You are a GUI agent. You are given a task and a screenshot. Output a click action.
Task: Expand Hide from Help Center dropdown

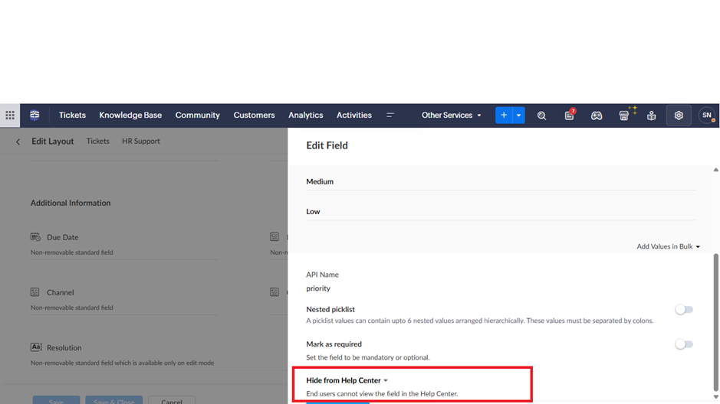(347, 380)
